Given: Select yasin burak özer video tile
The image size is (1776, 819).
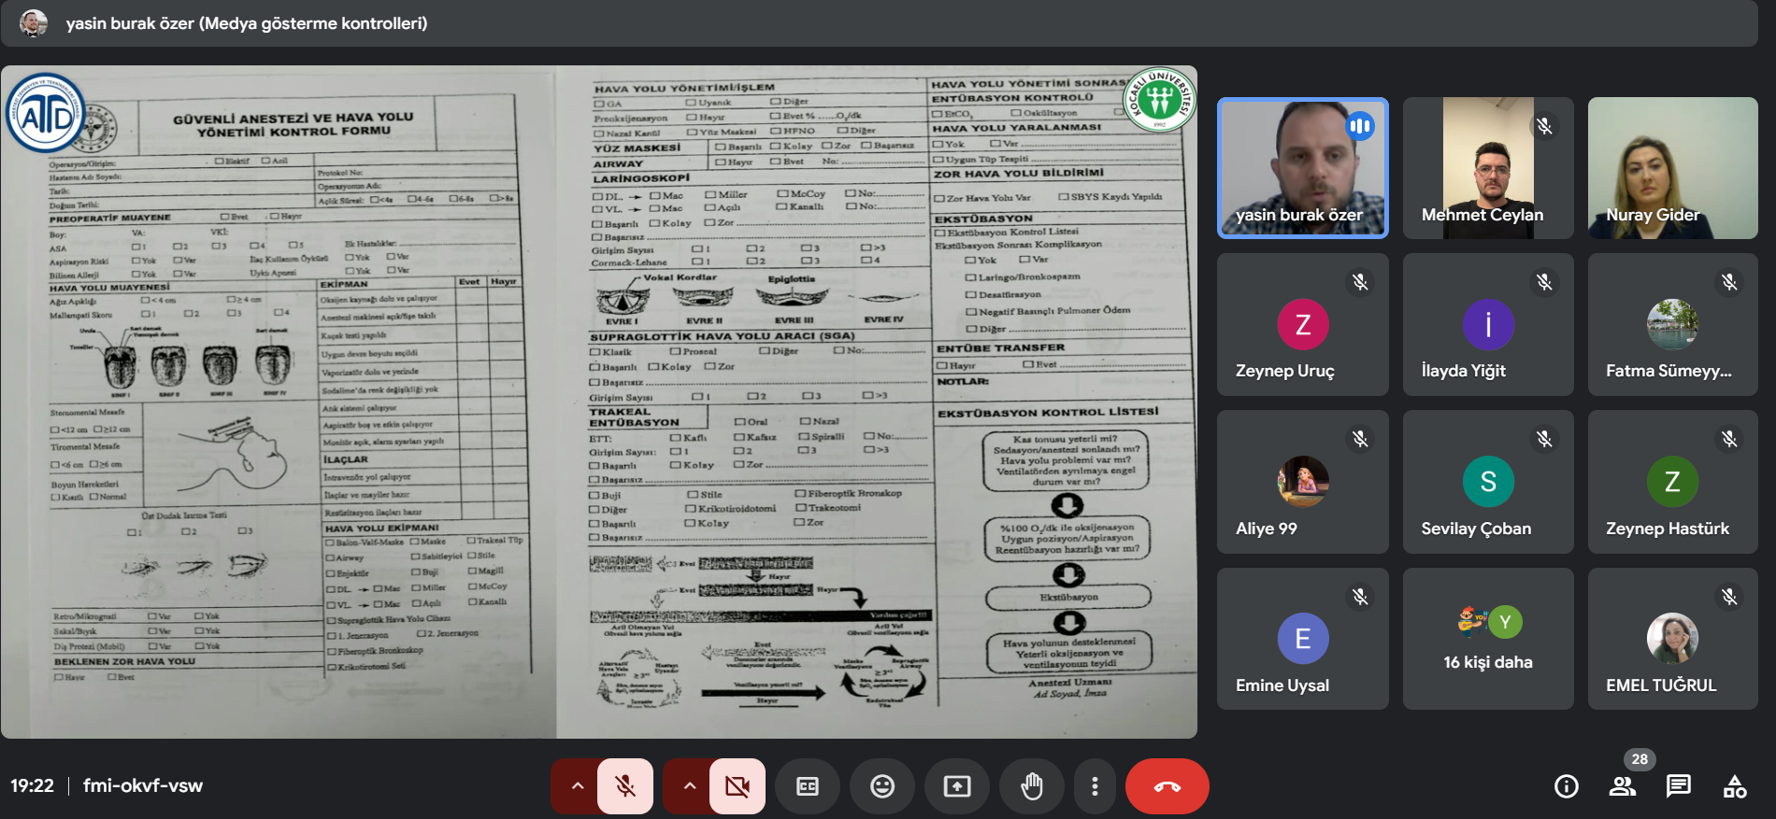Looking at the screenshot, I should click(x=1302, y=168).
